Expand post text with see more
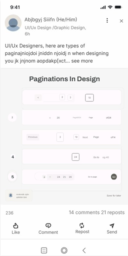 pyautogui.click(x=82, y=61)
